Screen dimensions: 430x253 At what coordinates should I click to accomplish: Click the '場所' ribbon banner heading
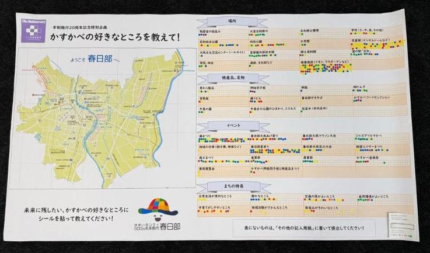(232, 22)
